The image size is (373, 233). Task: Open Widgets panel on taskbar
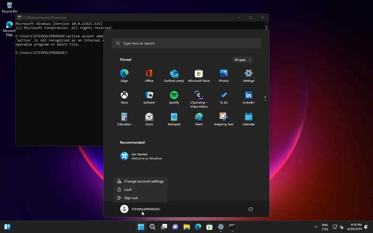[7, 227]
